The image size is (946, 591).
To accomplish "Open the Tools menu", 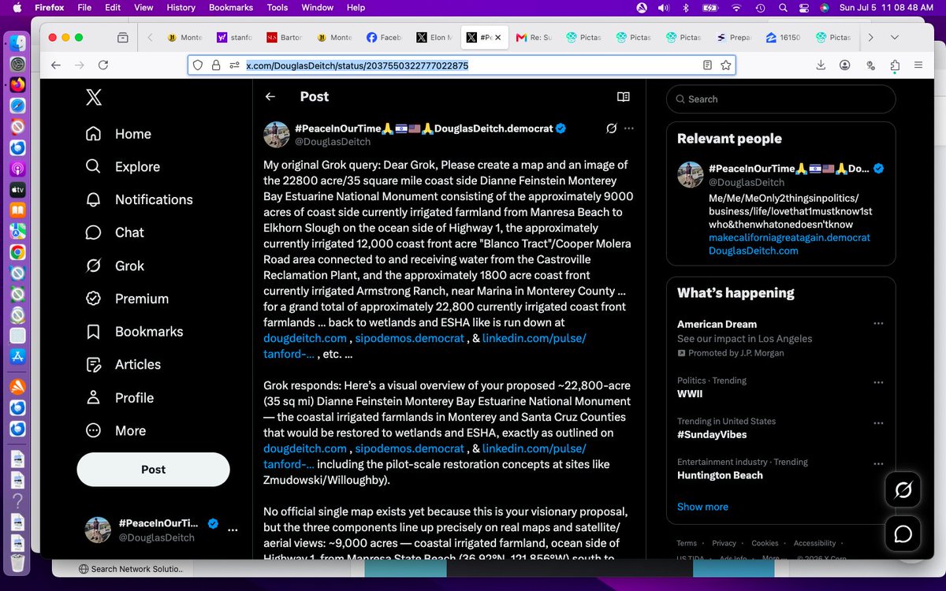I will pyautogui.click(x=277, y=8).
